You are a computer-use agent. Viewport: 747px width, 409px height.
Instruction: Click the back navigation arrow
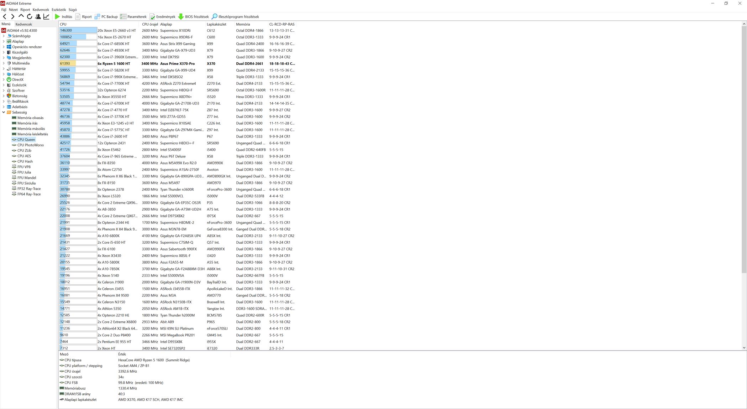tap(5, 17)
